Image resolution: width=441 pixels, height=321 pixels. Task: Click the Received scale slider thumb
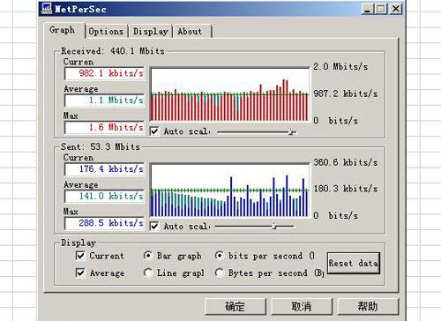pos(291,132)
